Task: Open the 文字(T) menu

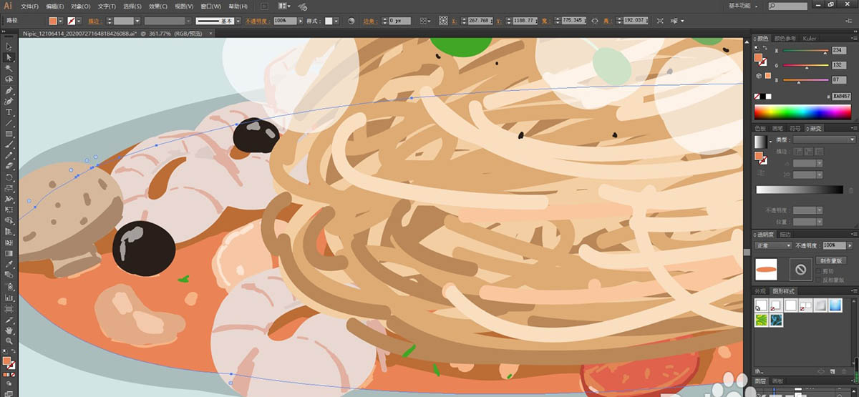Action: [106, 6]
